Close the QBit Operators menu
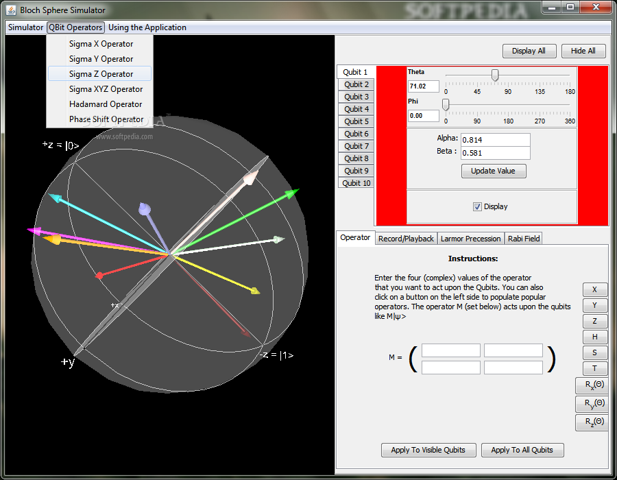The height and width of the screenshot is (480, 617). (75, 27)
